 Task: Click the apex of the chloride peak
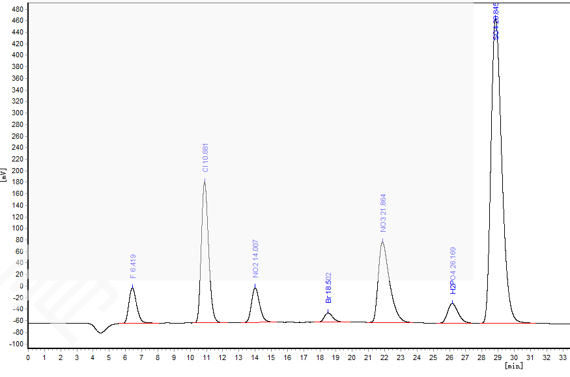click(x=205, y=181)
